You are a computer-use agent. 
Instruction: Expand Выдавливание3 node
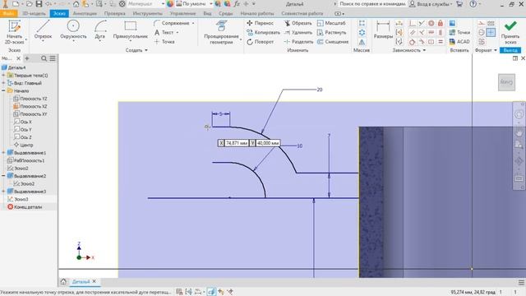[3, 192]
